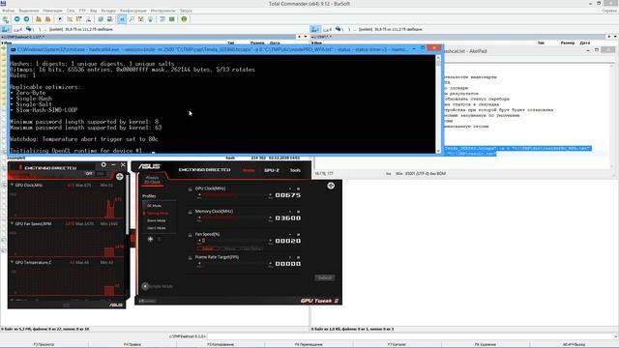Select right panel drive C button
This screenshot has height=348, width=619.
(315, 29)
